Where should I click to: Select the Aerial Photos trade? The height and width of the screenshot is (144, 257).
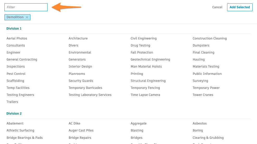(17, 38)
